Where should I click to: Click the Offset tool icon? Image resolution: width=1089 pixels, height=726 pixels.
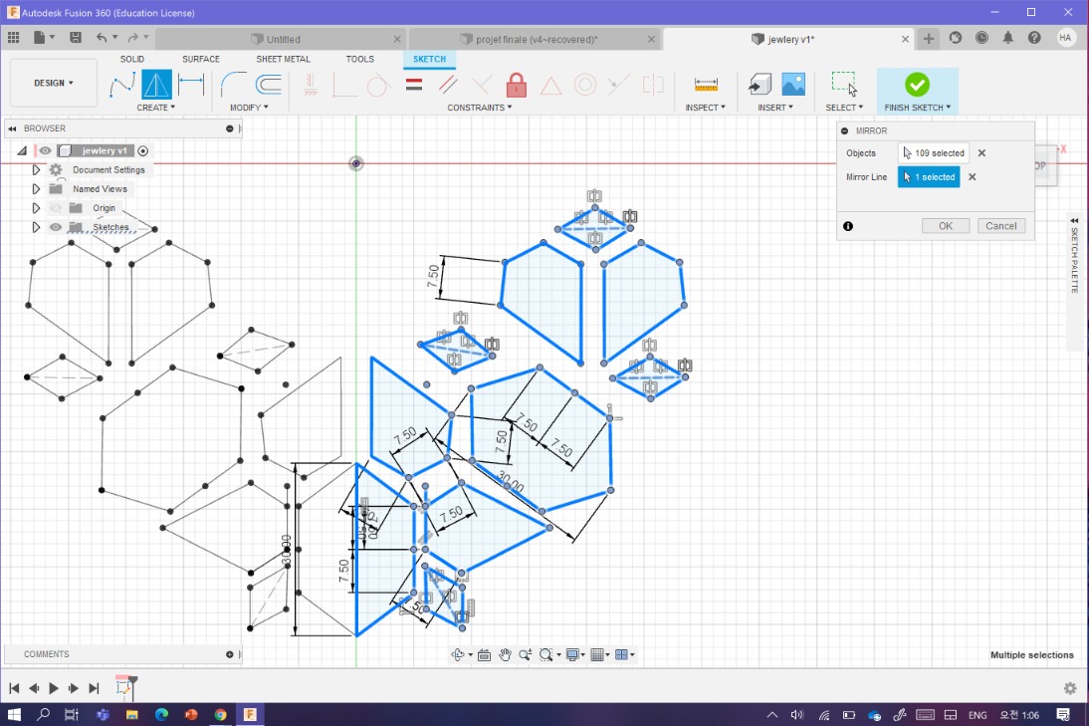coord(269,85)
